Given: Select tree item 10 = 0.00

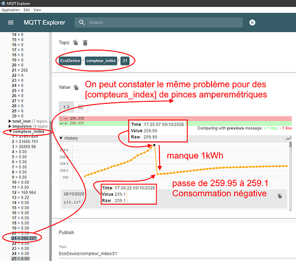Looking at the screenshot, I should pos(20,182).
